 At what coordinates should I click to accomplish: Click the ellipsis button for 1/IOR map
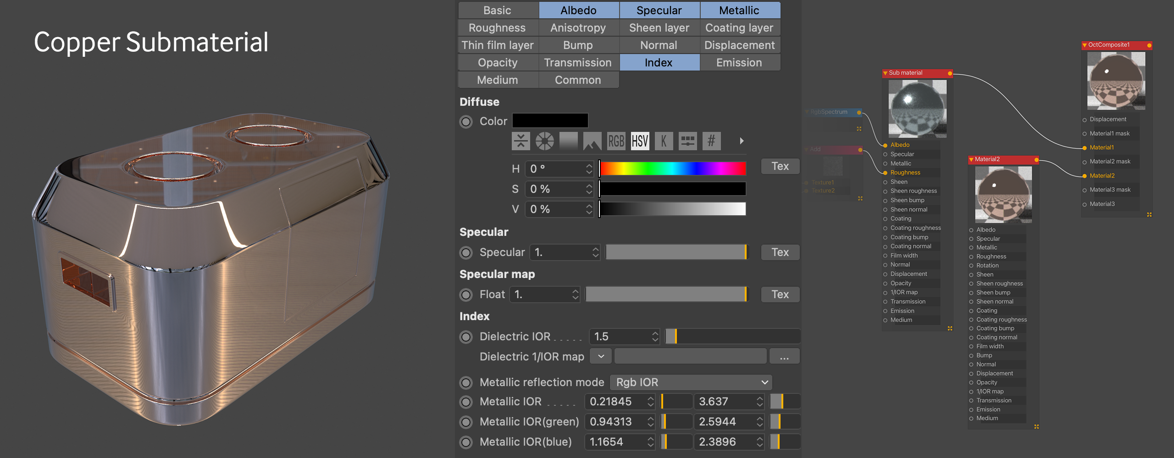[x=784, y=356]
